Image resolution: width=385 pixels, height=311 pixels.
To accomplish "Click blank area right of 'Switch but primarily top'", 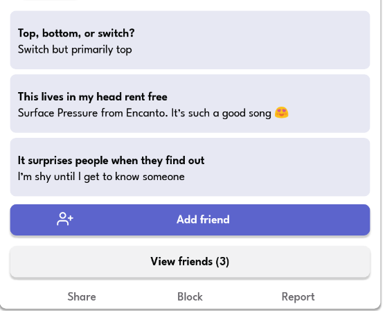I will 251,50.
